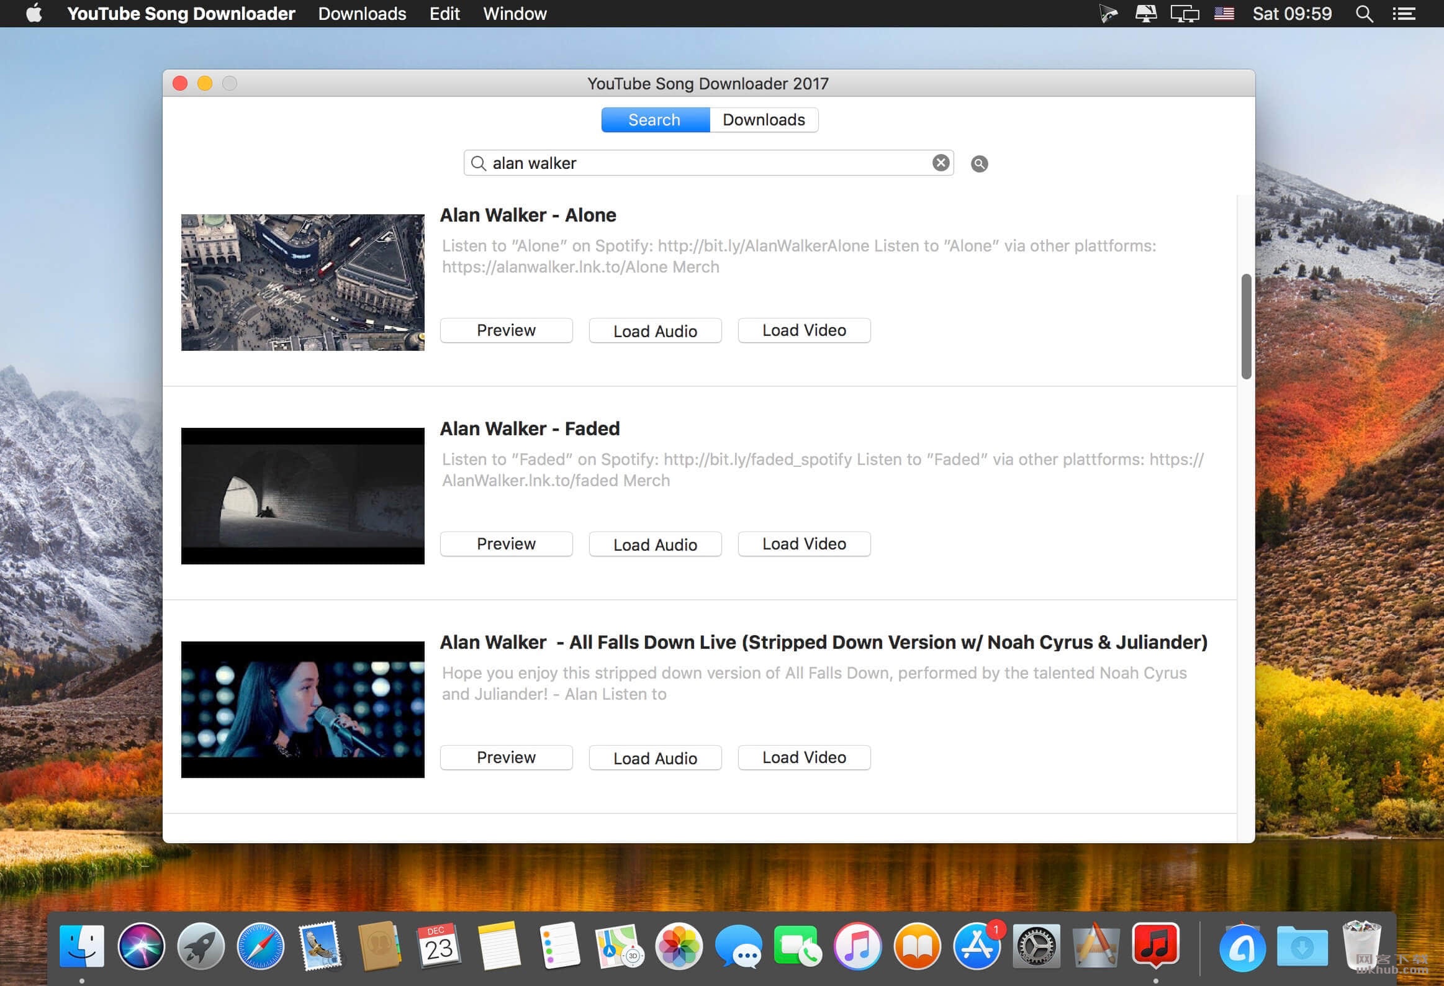Click the round search button beside the search field
This screenshot has height=986, width=1444.
[x=979, y=163]
